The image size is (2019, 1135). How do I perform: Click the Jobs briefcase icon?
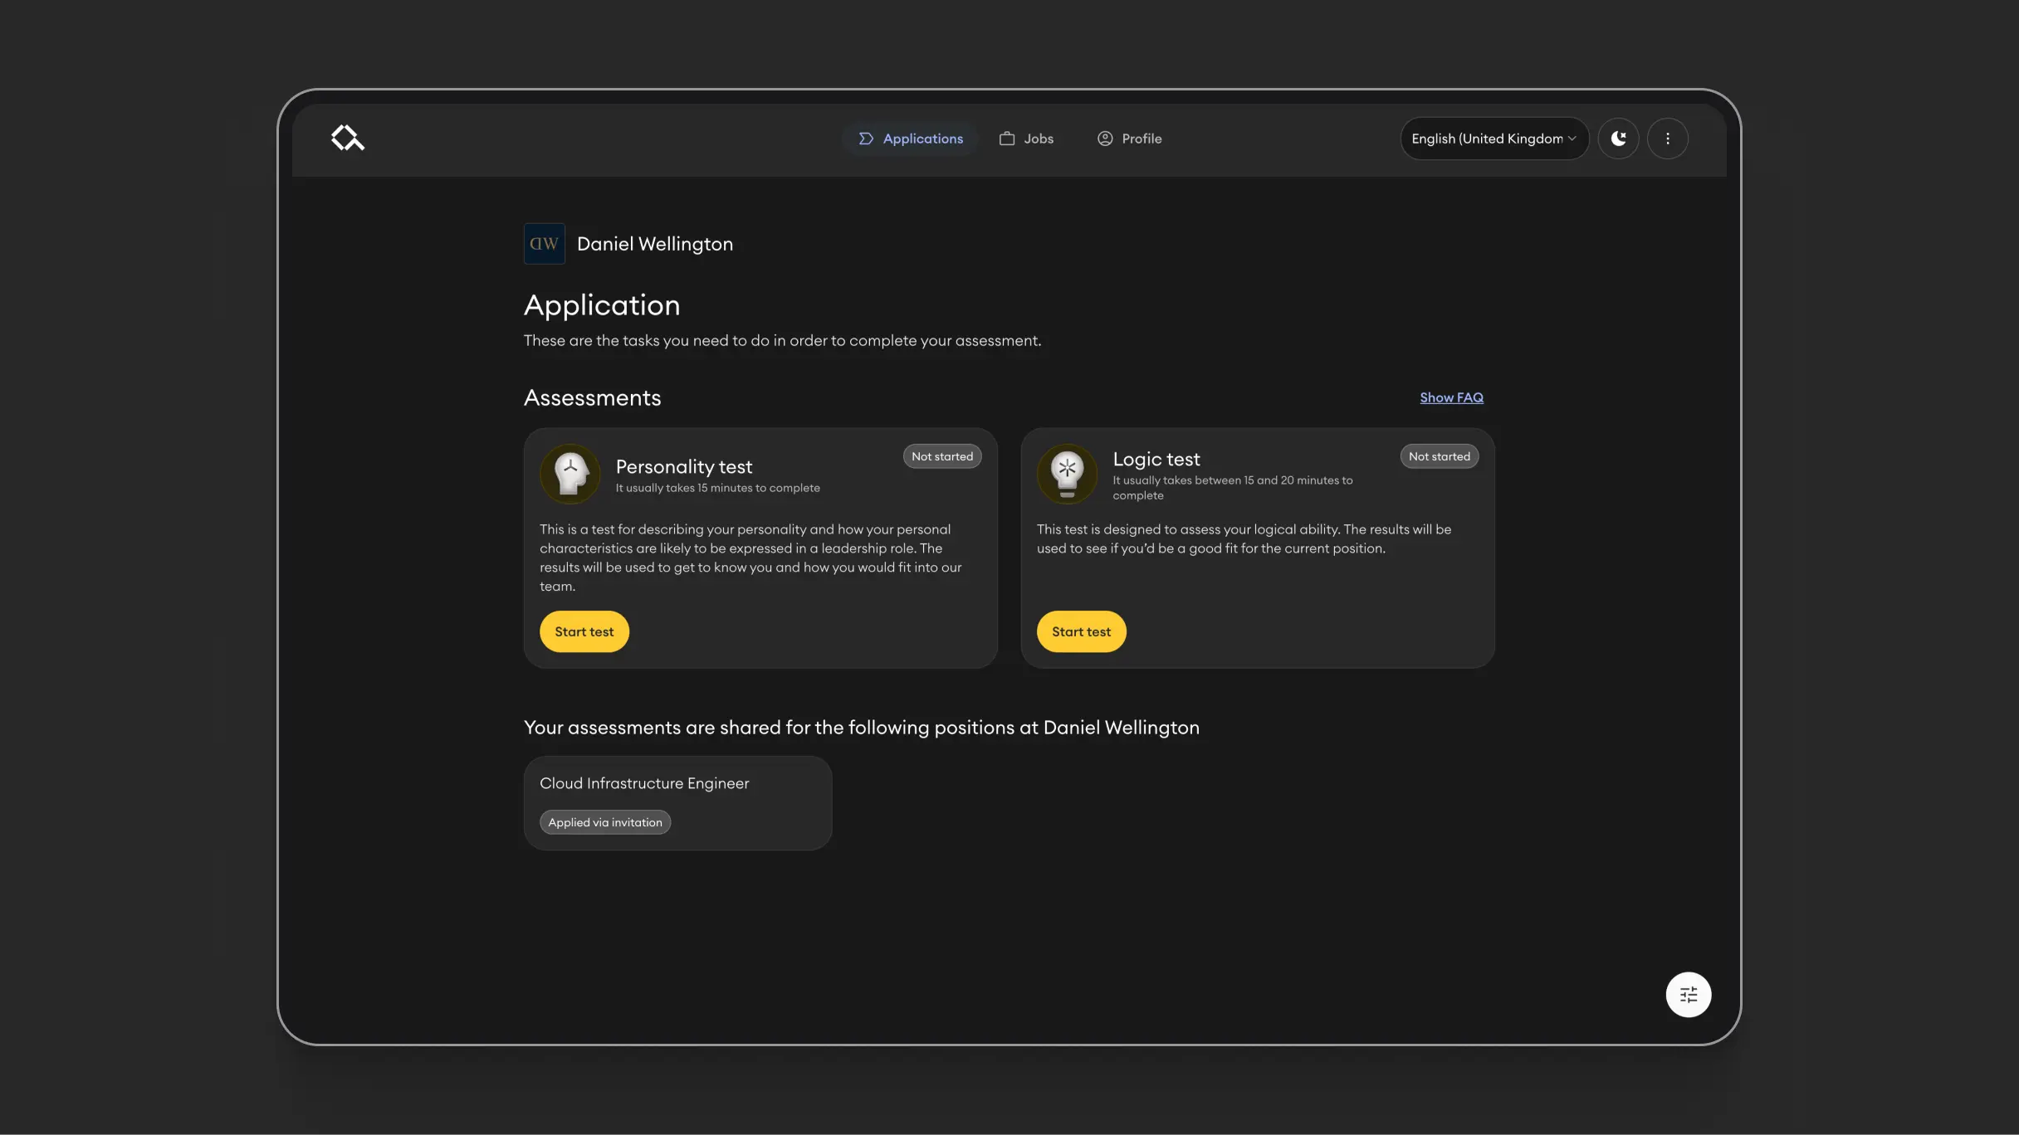coord(1006,139)
